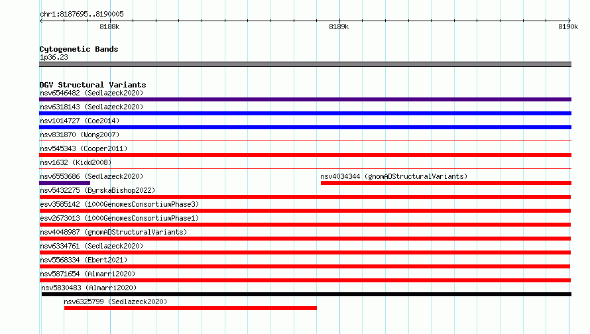Viewport: 590px width, 334px height.
Task: Select the nsv5432275 red variant bar
Action: coord(305,197)
